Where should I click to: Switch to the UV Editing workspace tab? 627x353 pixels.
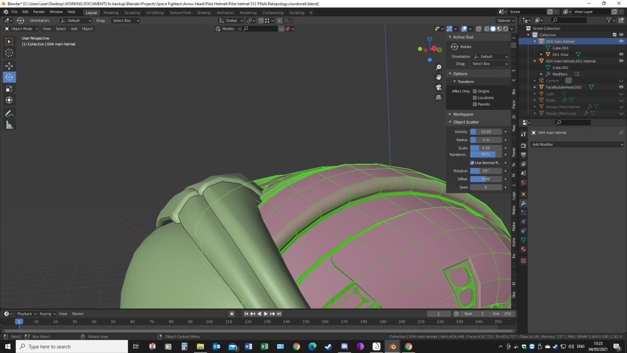155,13
